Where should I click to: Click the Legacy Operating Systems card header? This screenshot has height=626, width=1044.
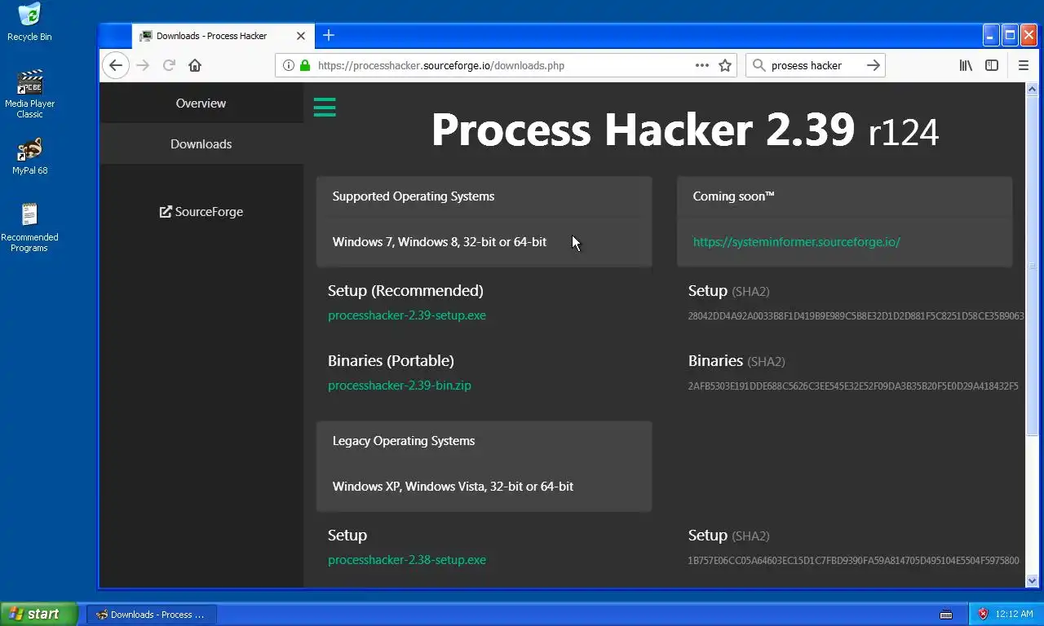click(x=484, y=441)
